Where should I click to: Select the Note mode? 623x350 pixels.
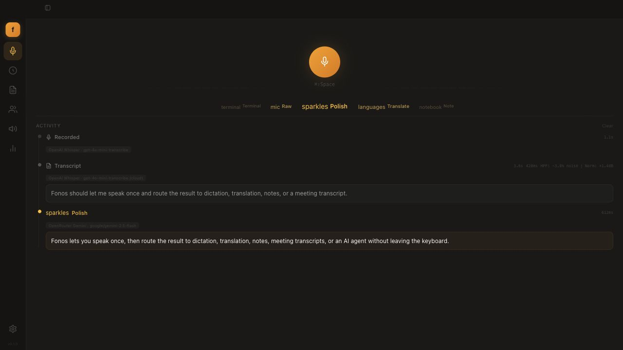point(437,106)
